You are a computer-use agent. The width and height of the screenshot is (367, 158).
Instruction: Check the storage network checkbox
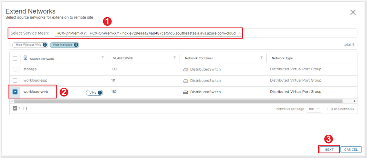pos(15,69)
